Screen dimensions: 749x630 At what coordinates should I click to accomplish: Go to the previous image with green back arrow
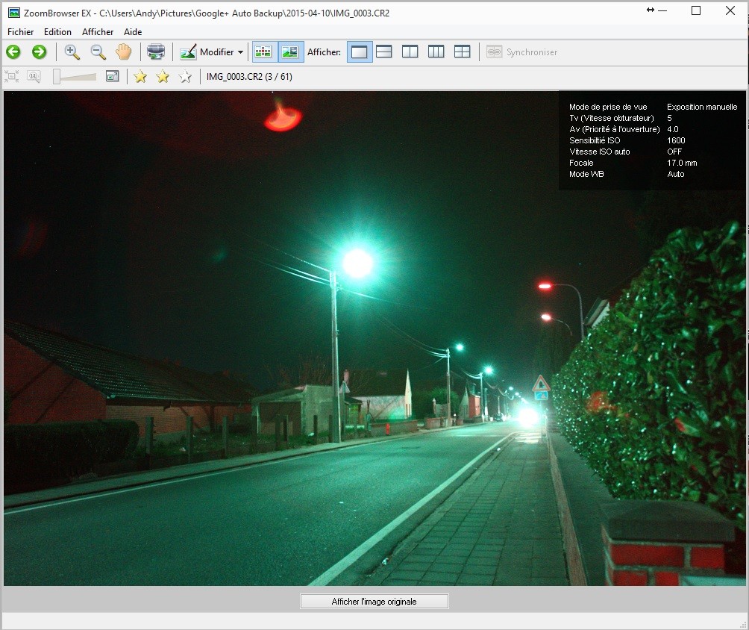(13, 52)
